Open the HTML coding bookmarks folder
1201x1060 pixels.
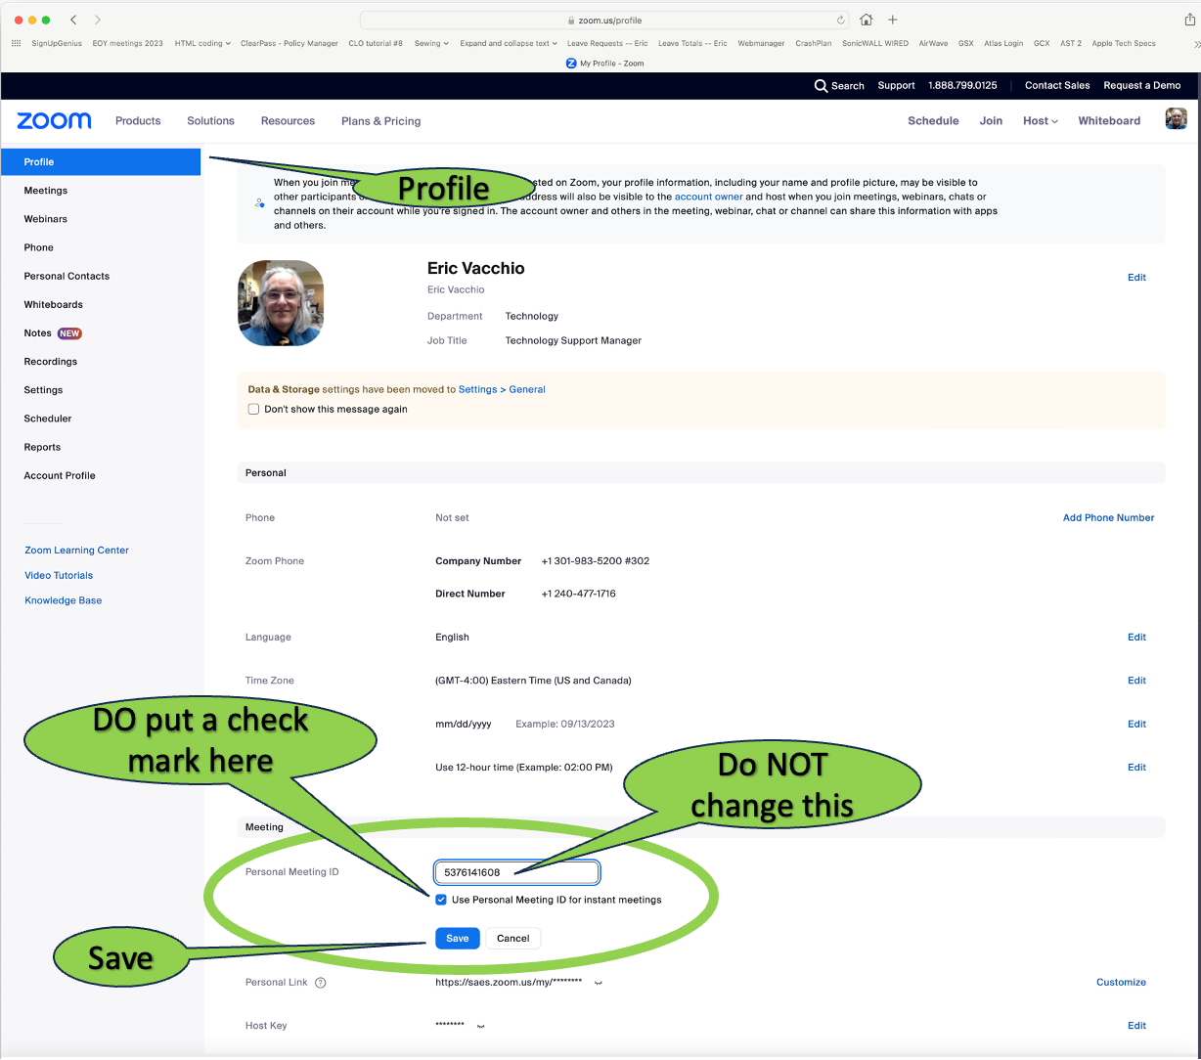click(x=202, y=43)
